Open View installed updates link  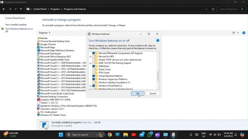(x=16, y=25)
